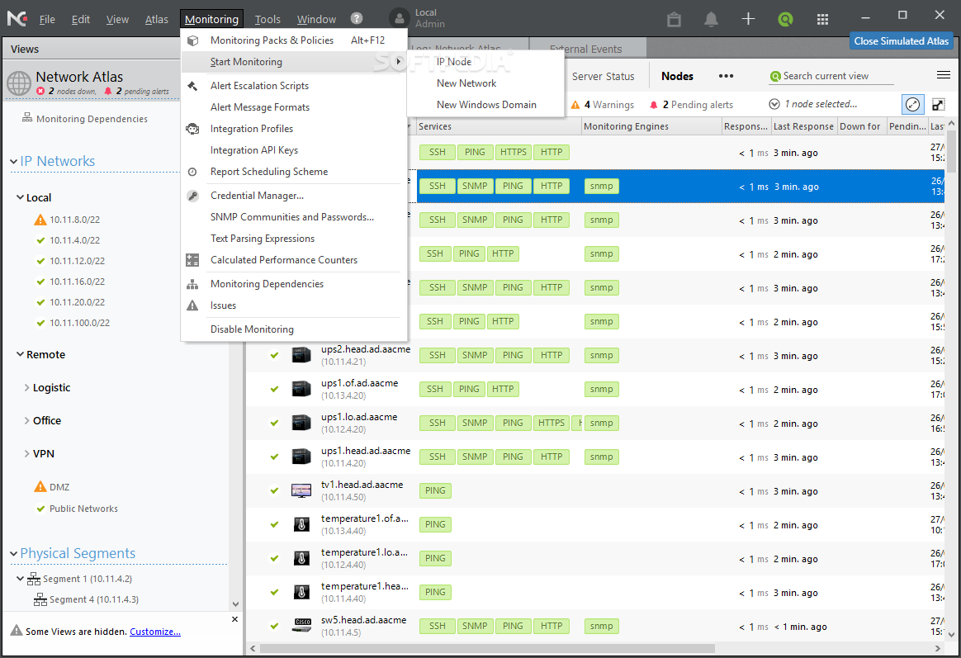Click the 10.11.8.0/22 warning triangle icon
Viewport: 961px width, 658px height.
tap(40, 220)
